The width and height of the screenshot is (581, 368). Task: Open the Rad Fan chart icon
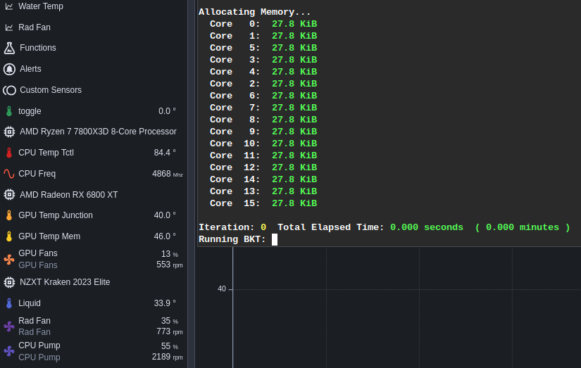9,27
